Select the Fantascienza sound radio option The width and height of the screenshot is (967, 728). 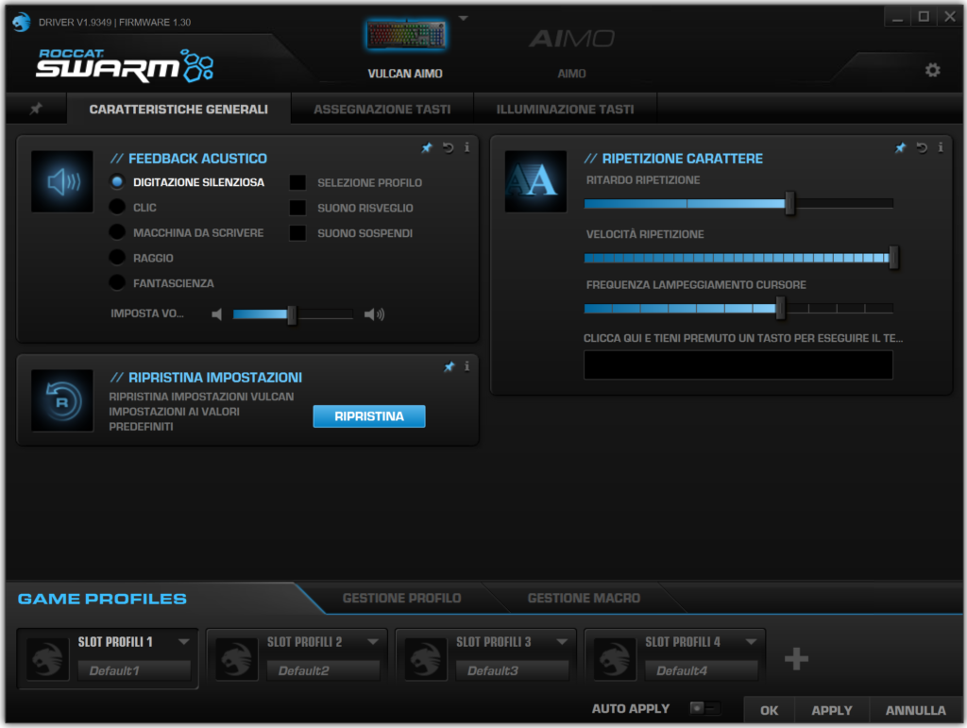(x=117, y=283)
